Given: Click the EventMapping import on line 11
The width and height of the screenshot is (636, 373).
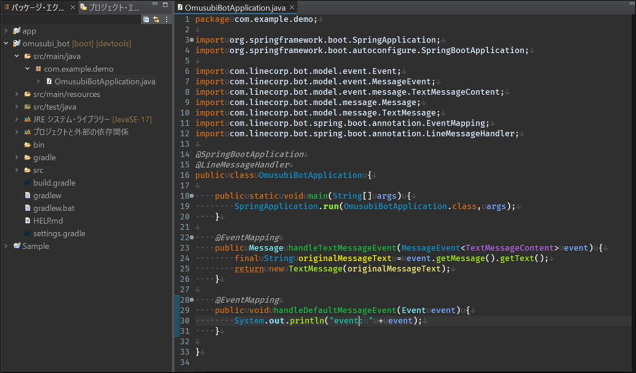Looking at the screenshot, I should pos(342,123).
